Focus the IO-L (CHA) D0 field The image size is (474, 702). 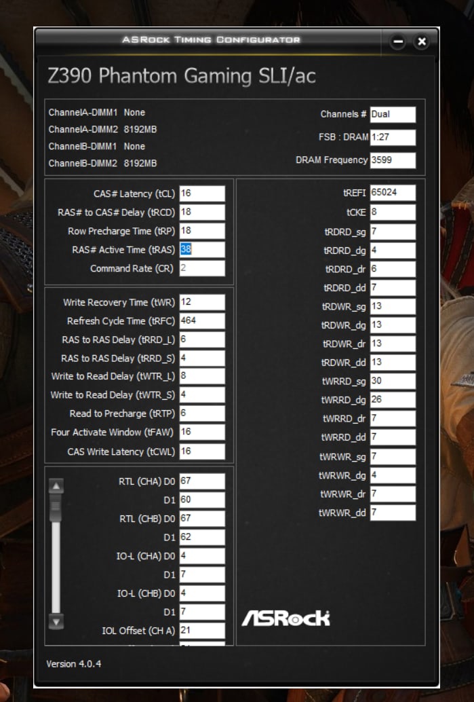tap(202, 556)
